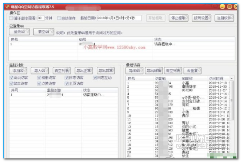Select visitor row with nickname 小高
The height and width of the screenshot is (162, 241).
click(178, 83)
